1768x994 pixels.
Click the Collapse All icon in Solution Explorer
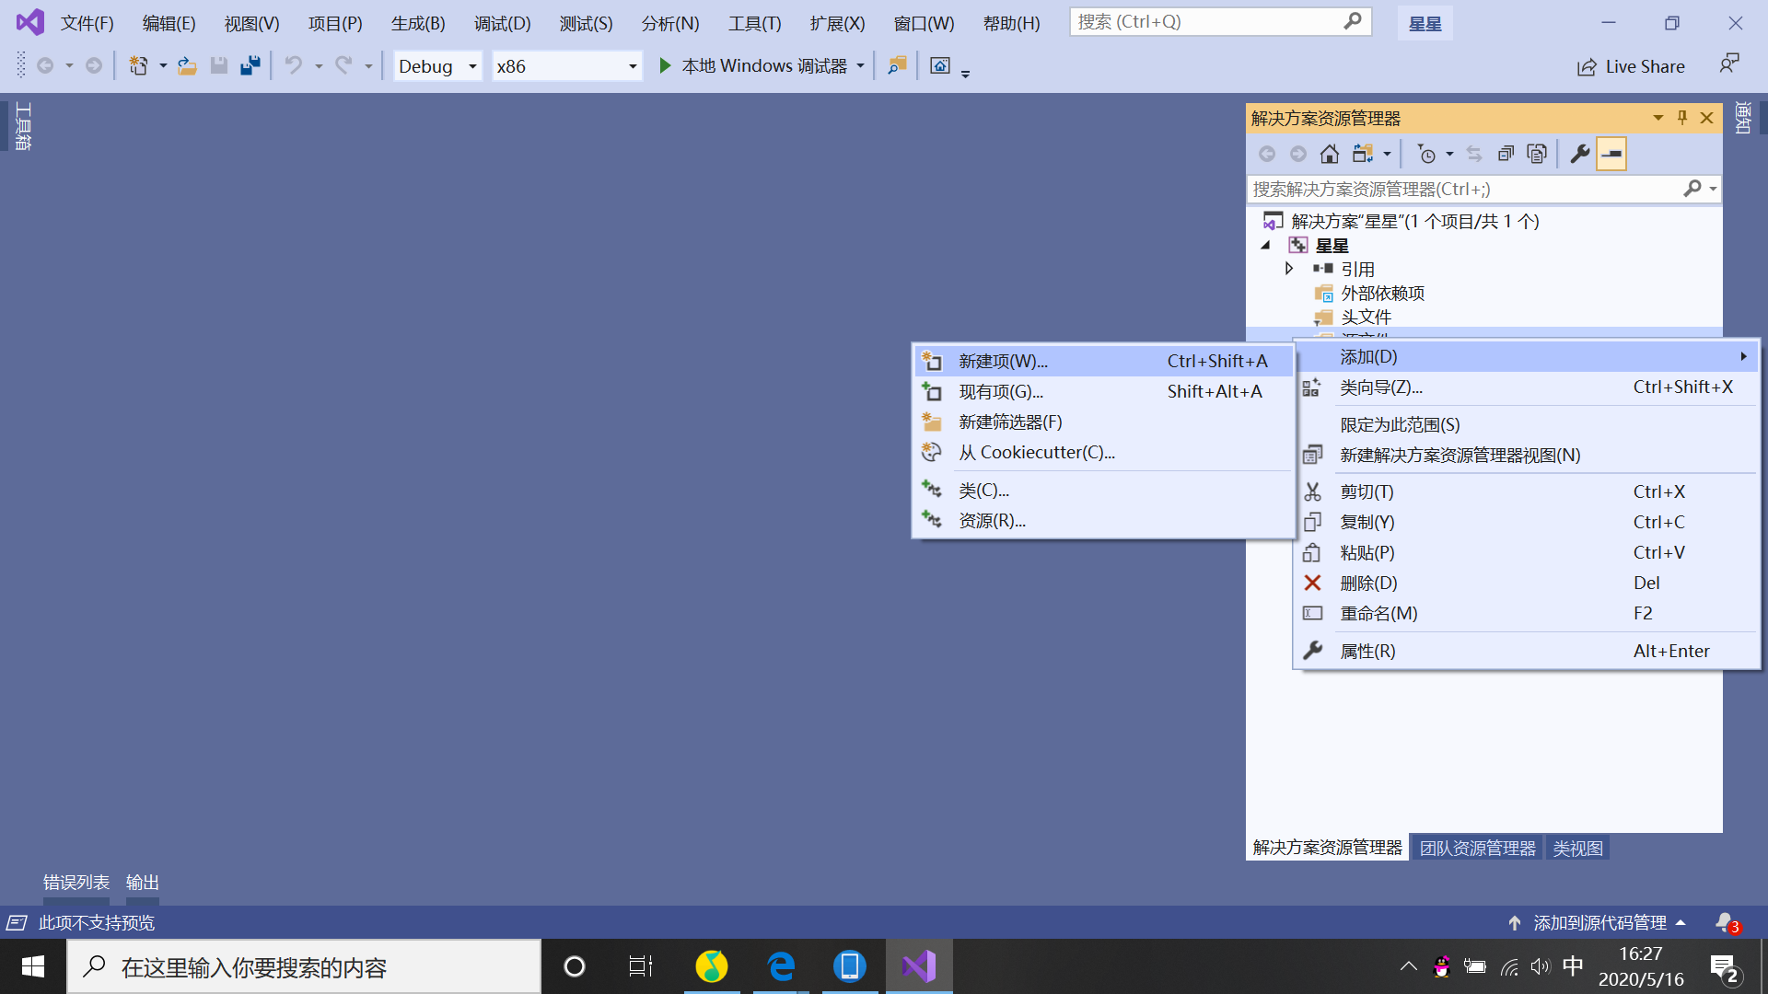pyautogui.click(x=1506, y=154)
